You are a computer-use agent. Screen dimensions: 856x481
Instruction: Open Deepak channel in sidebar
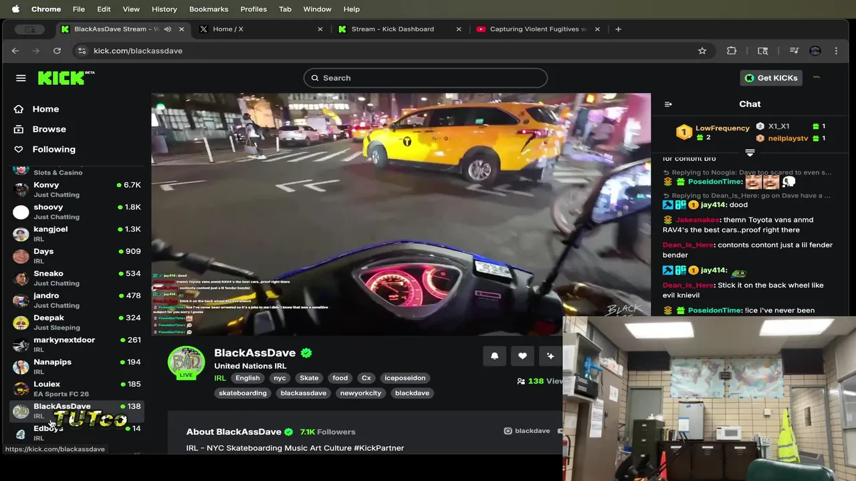(x=77, y=322)
